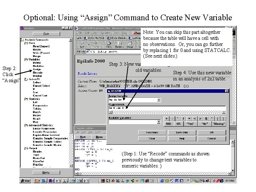
Task: Launch Internet Explorer from quick launch tray
Action: [162, 181]
